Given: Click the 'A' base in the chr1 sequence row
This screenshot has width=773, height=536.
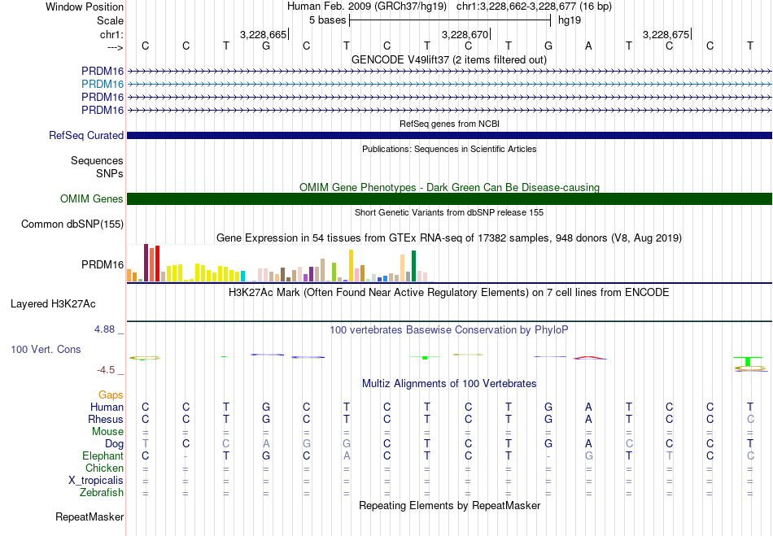Looking at the screenshot, I should (x=588, y=46).
